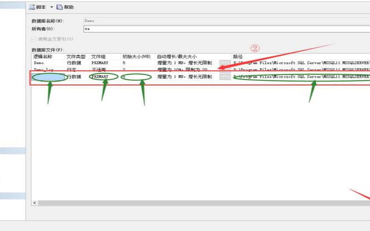Open autogrowth settings with the ... button in the Demo row

pos(225,63)
